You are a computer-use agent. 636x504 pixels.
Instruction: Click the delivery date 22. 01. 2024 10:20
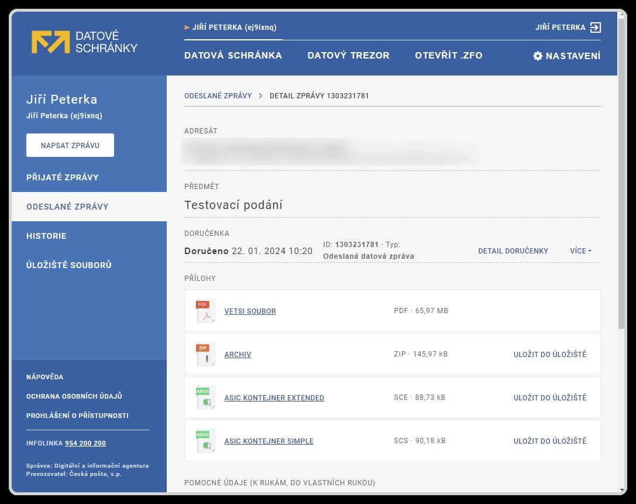272,251
